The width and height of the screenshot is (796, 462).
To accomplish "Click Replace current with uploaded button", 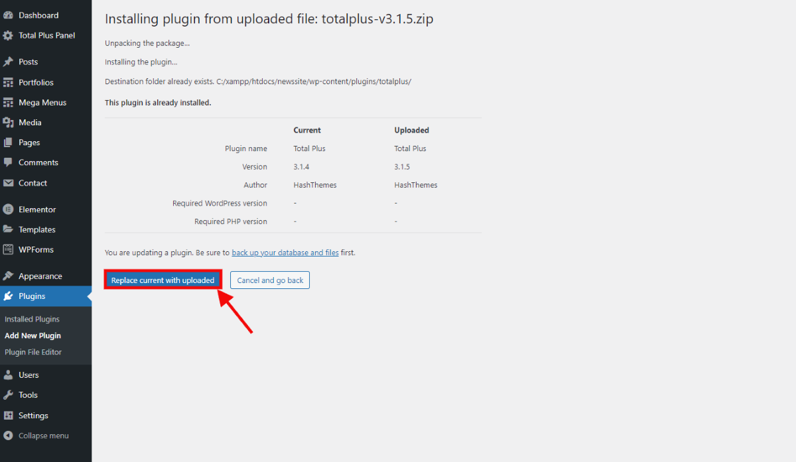I will (163, 280).
